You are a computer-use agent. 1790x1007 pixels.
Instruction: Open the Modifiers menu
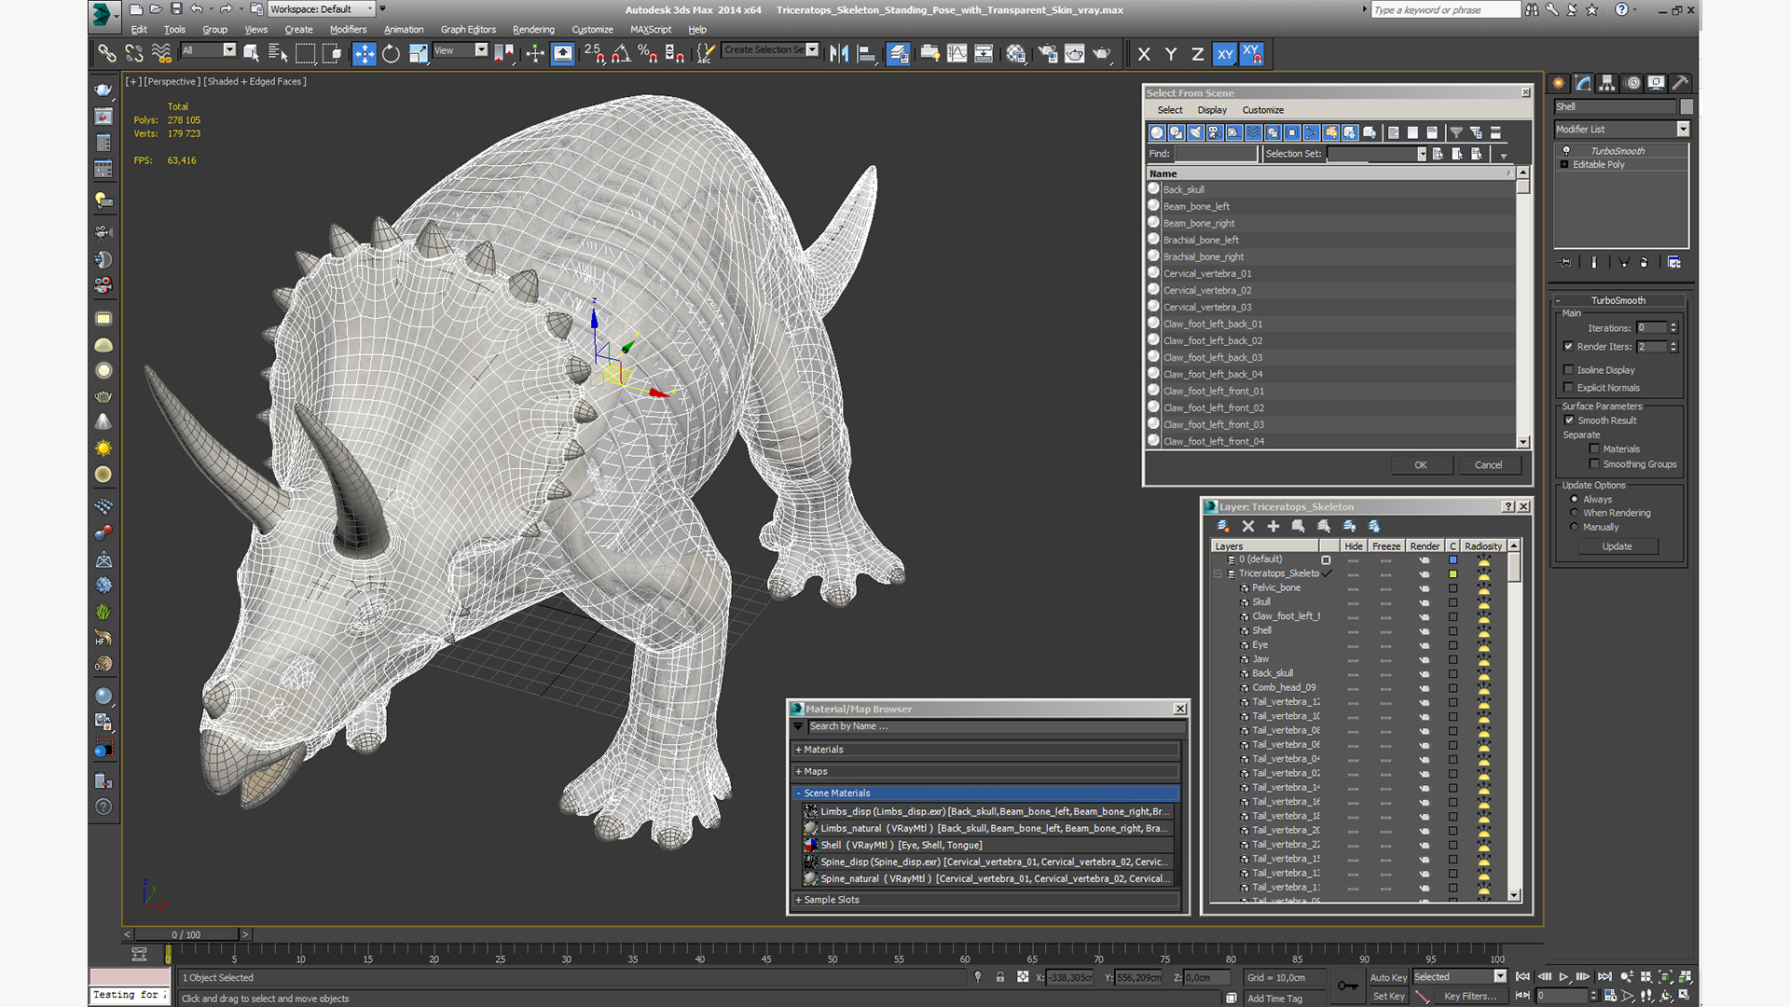coord(348,30)
